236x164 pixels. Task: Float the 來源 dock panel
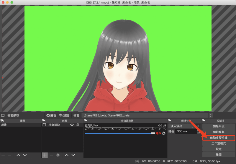pos(44,121)
